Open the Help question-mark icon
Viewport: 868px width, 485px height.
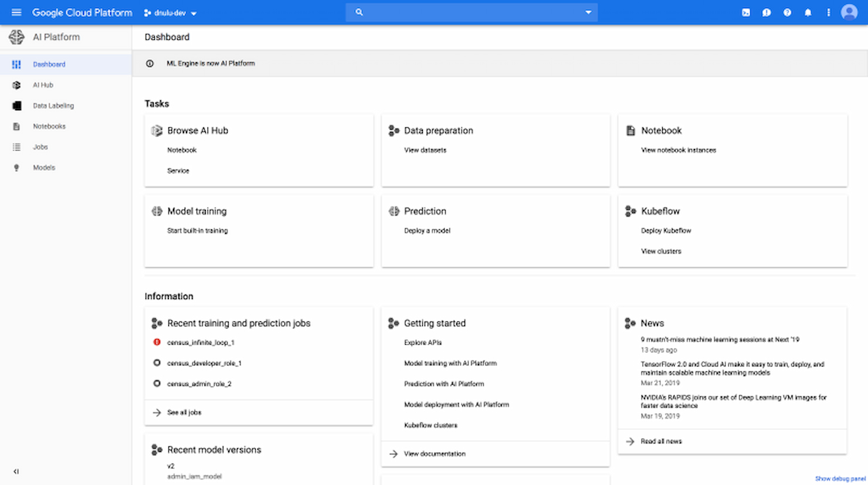pyautogui.click(x=787, y=12)
